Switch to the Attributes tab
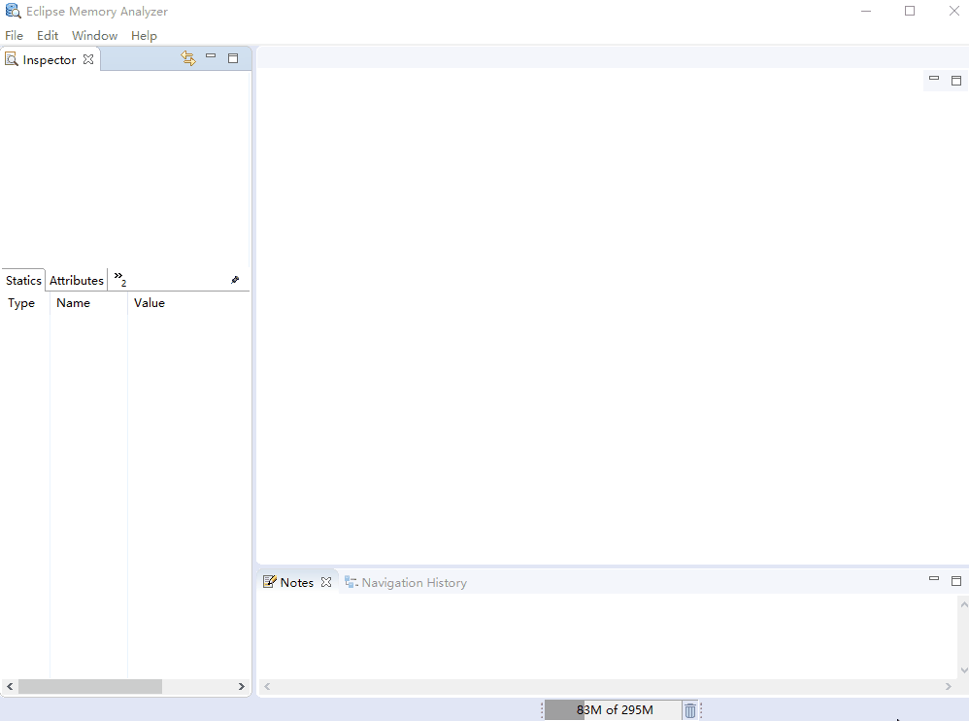Viewport: 969px width, 721px height. tap(77, 280)
